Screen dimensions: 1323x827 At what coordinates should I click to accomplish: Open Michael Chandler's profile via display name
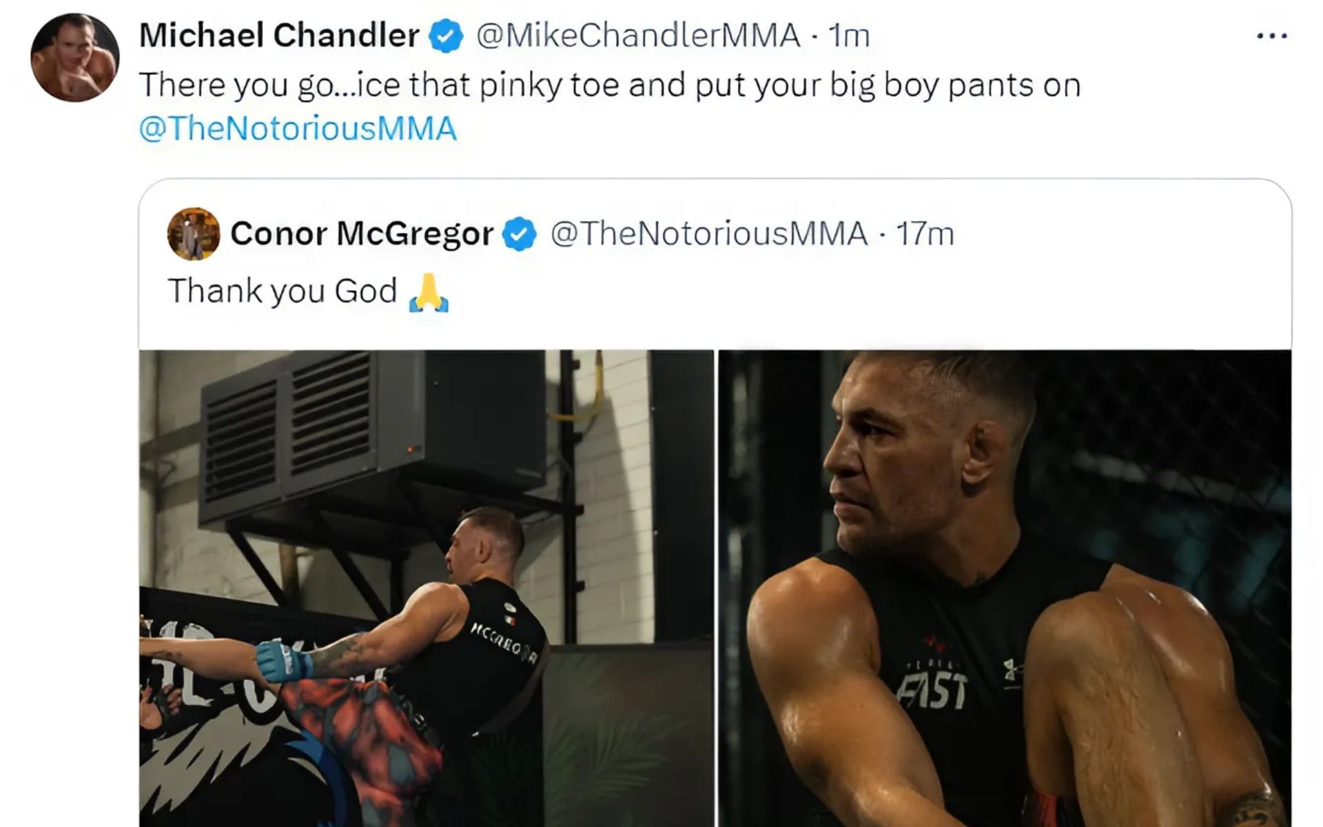pos(279,35)
